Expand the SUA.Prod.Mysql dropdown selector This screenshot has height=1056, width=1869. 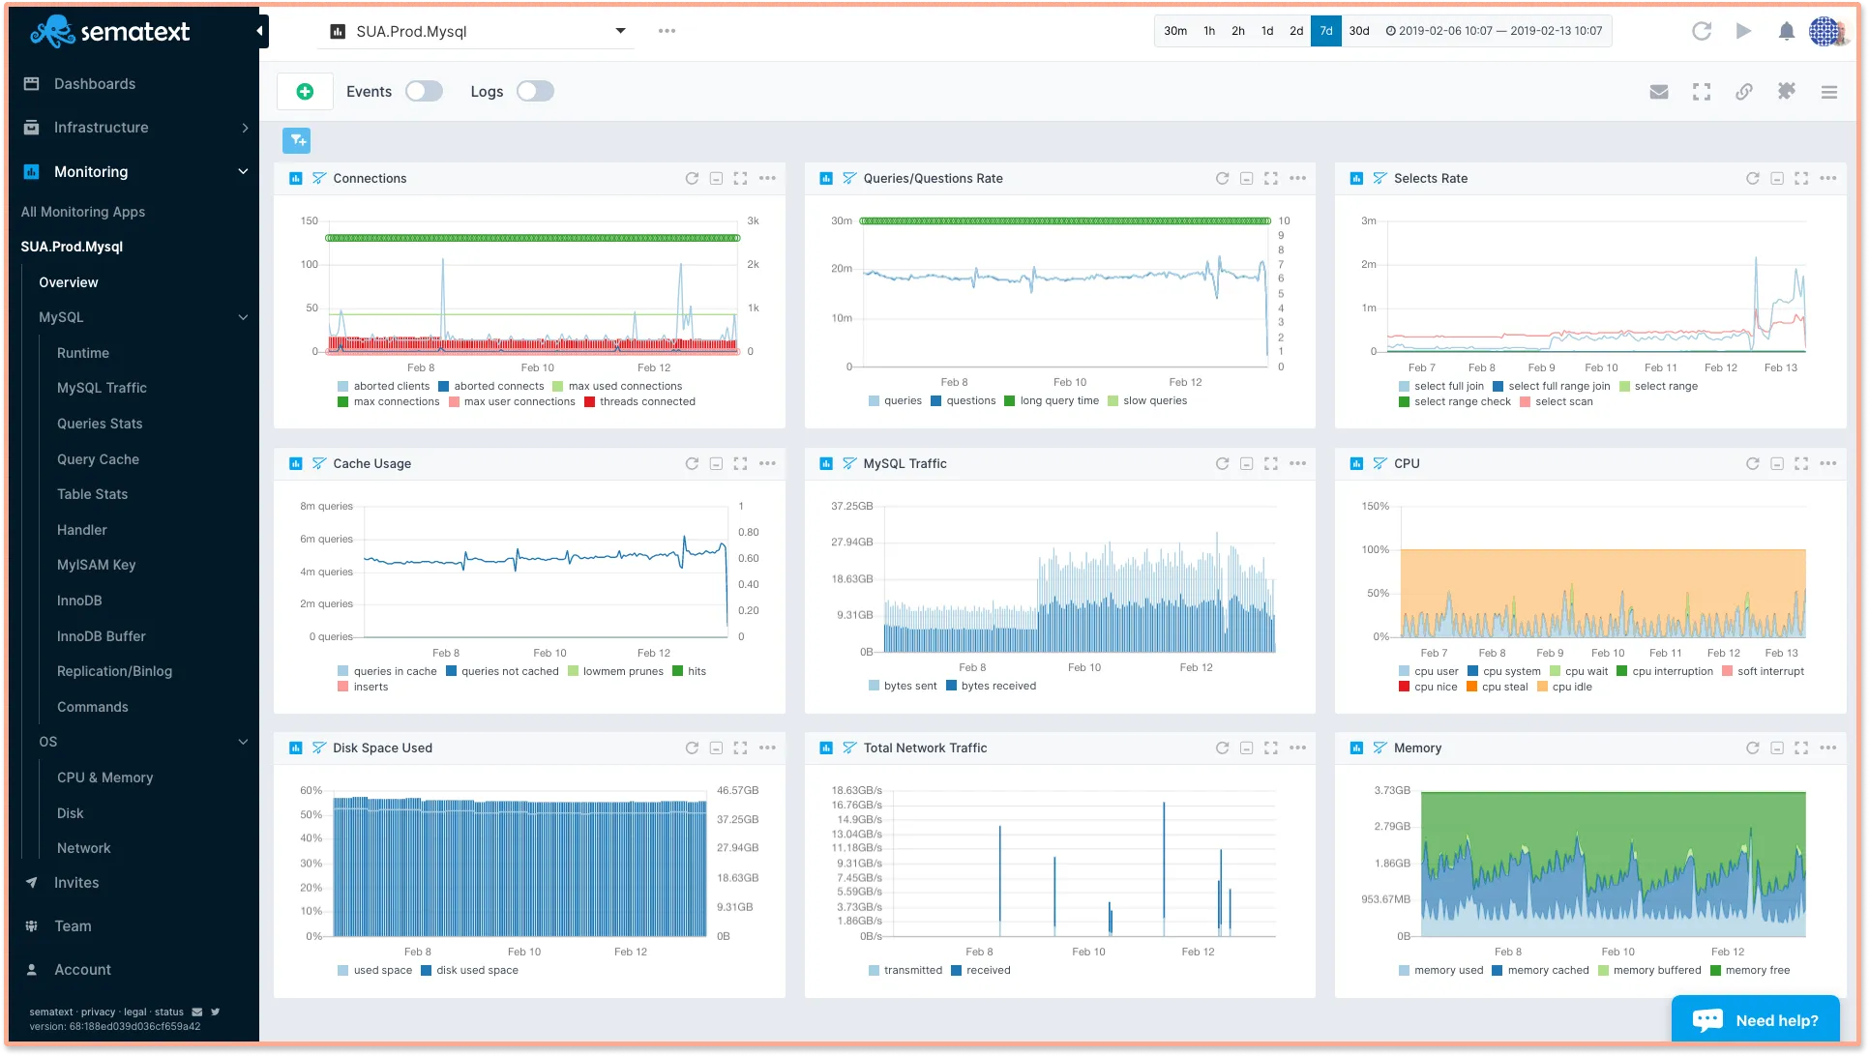pos(617,31)
